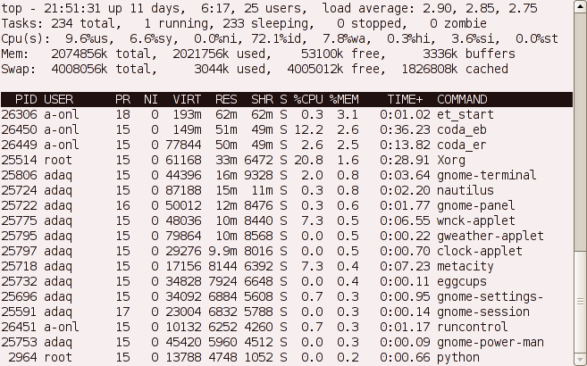Click PID 25724
This screenshot has width=587, height=366.
pyautogui.click(x=19, y=191)
